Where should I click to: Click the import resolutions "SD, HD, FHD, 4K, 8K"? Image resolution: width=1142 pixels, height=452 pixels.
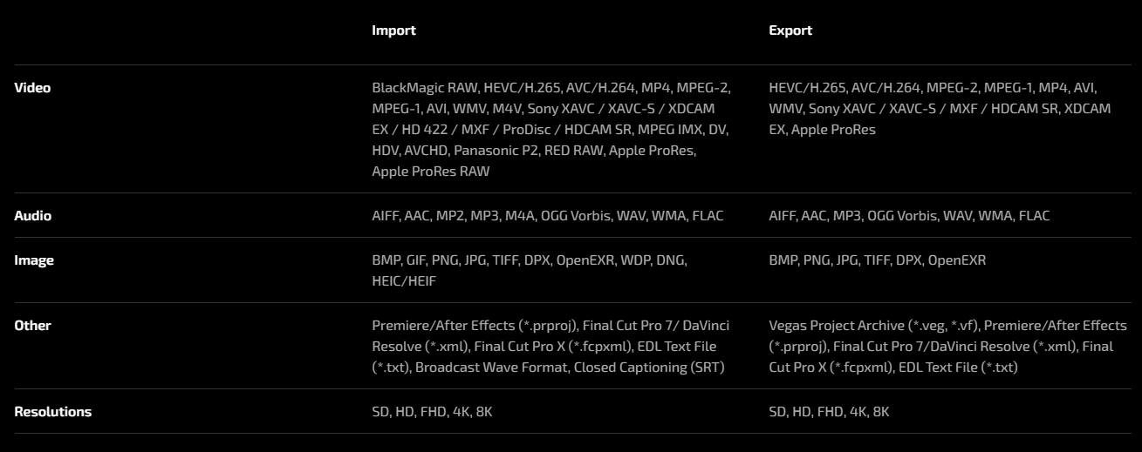click(x=432, y=412)
